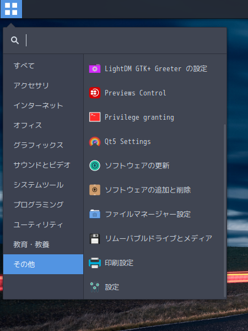The image size is (248, 331).
Task: Open the LightDM GTK+ Greeter settings icon
Action: point(95,68)
